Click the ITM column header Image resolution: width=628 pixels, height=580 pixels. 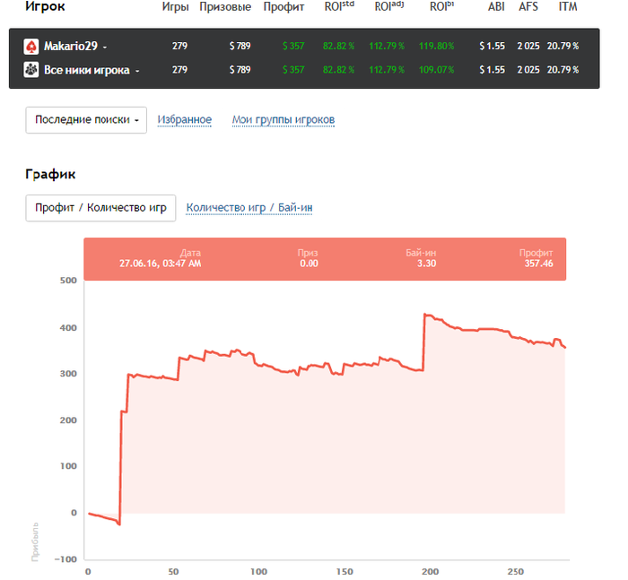pos(568,7)
